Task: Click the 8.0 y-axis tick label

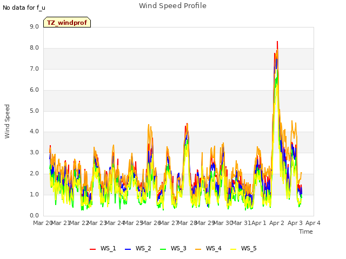Action: click(x=34, y=48)
